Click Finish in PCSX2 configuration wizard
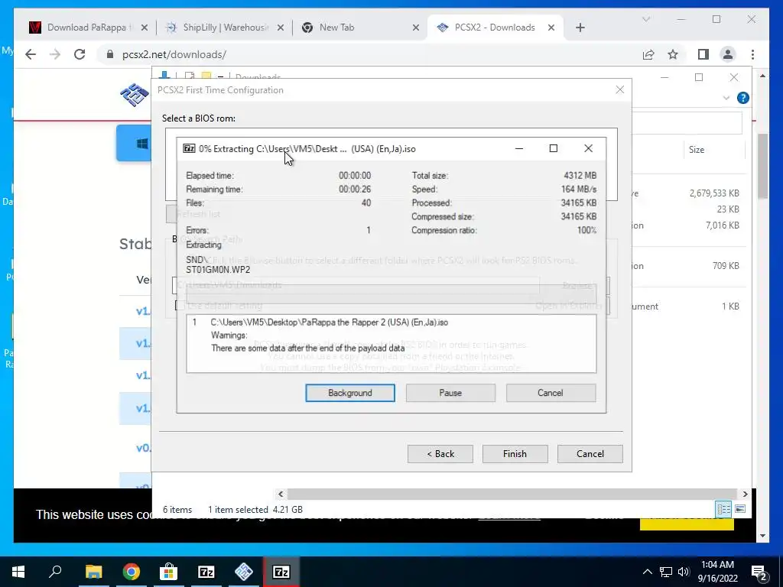 tap(515, 454)
